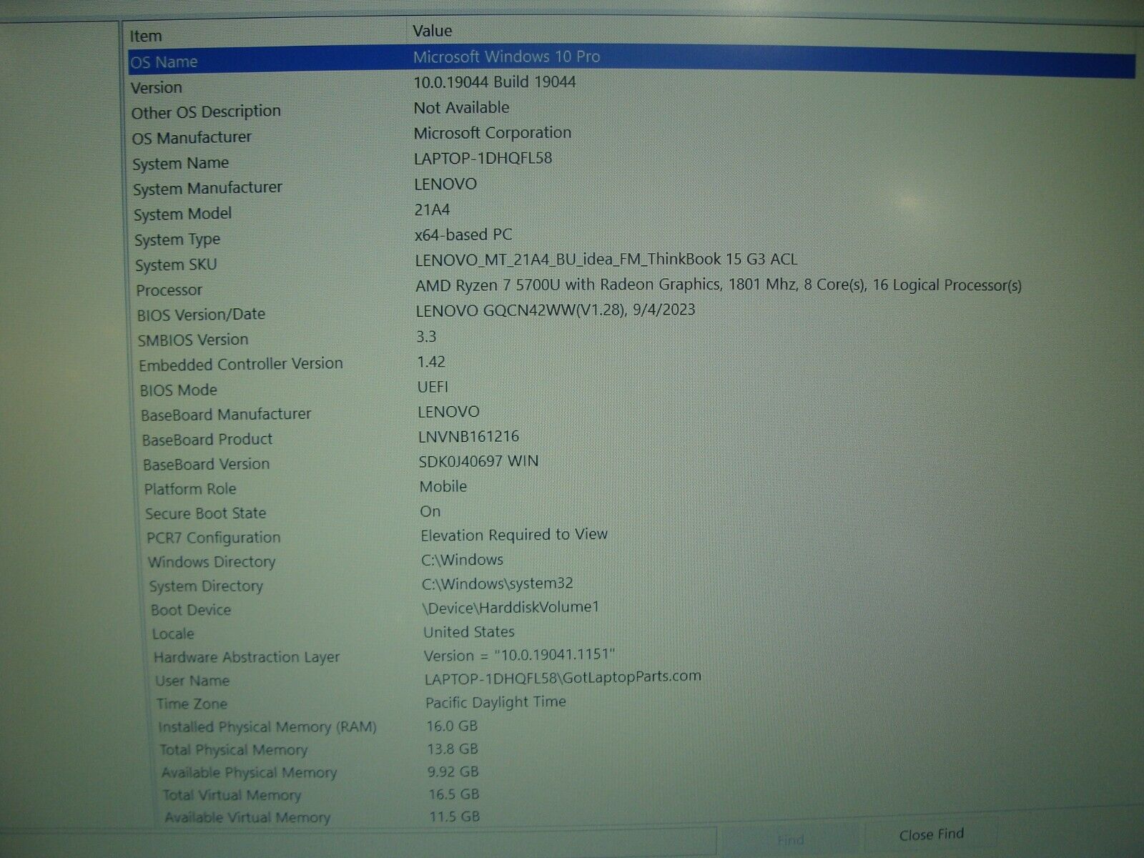This screenshot has height=858, width=1144.
Task: Select the OS Name row
Action: pyautogui.click(x=631, y=60)
